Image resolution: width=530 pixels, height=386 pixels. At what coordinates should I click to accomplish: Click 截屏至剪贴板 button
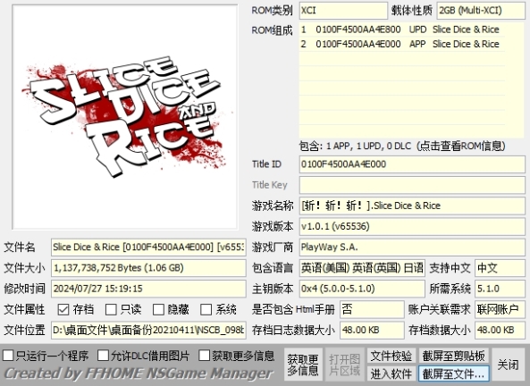[454, 356]
